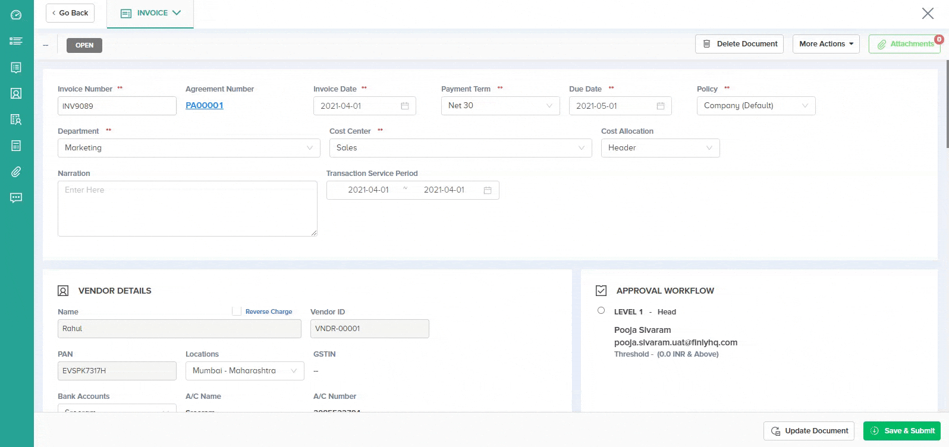This screenshot has height=447, width=949.
Task: Click the Delete Document button
Action: [x=740, y=44]
